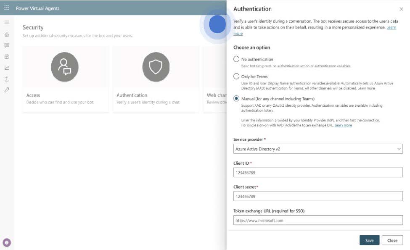410x250 pixels.
Task: Click the Authentication panel title
Action: [252, 9]
